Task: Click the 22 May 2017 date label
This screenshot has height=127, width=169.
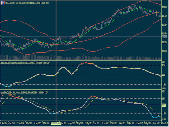Action: (x=88, y=123)
